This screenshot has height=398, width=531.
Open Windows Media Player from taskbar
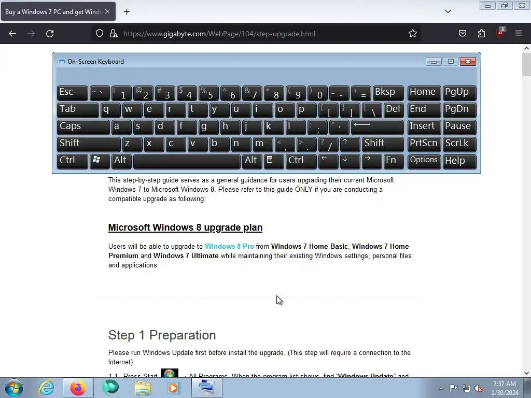pos(174,388)
